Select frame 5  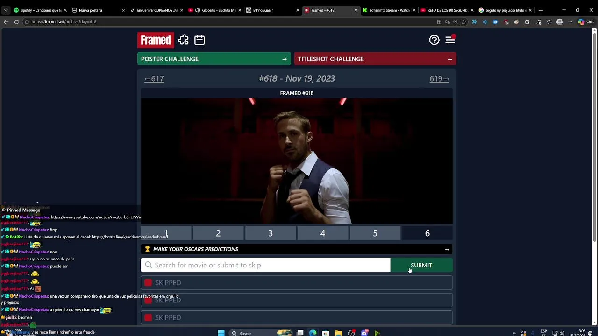(375, 233)
